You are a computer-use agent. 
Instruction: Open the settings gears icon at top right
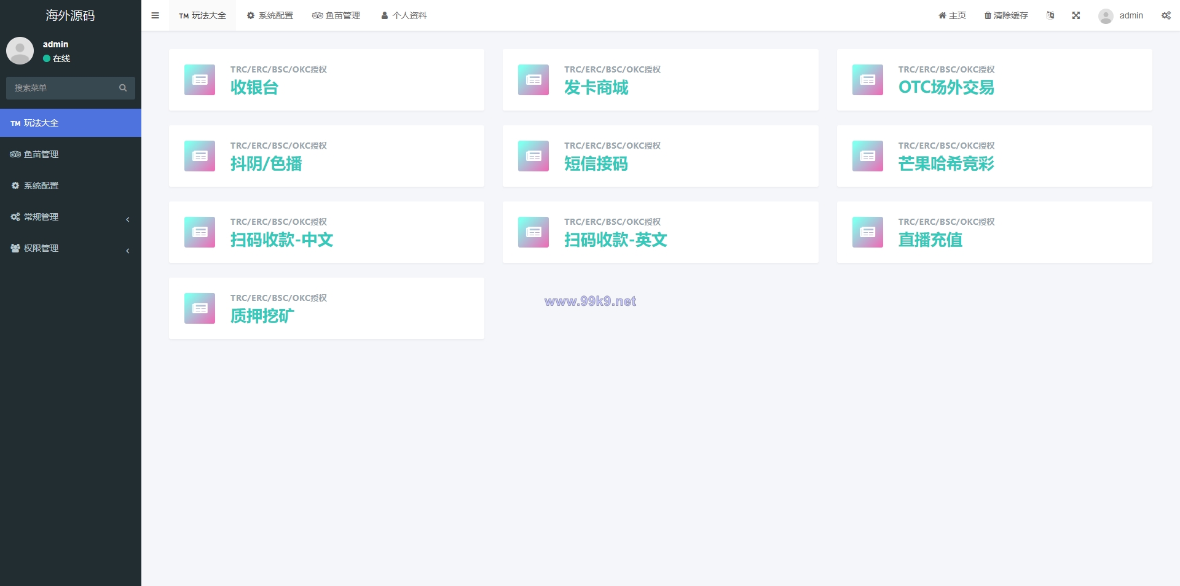pyautogui.click(x=1166, y=15)
